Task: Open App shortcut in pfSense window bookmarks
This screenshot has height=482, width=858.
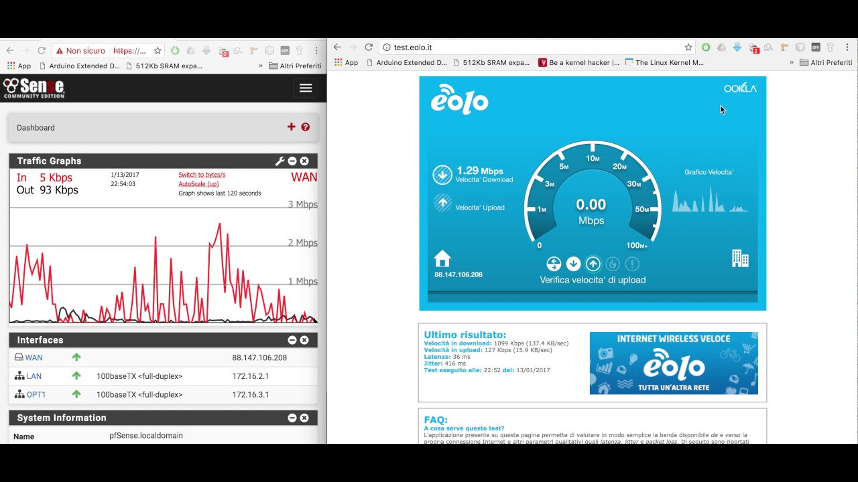Action: [x=19, y=66]
